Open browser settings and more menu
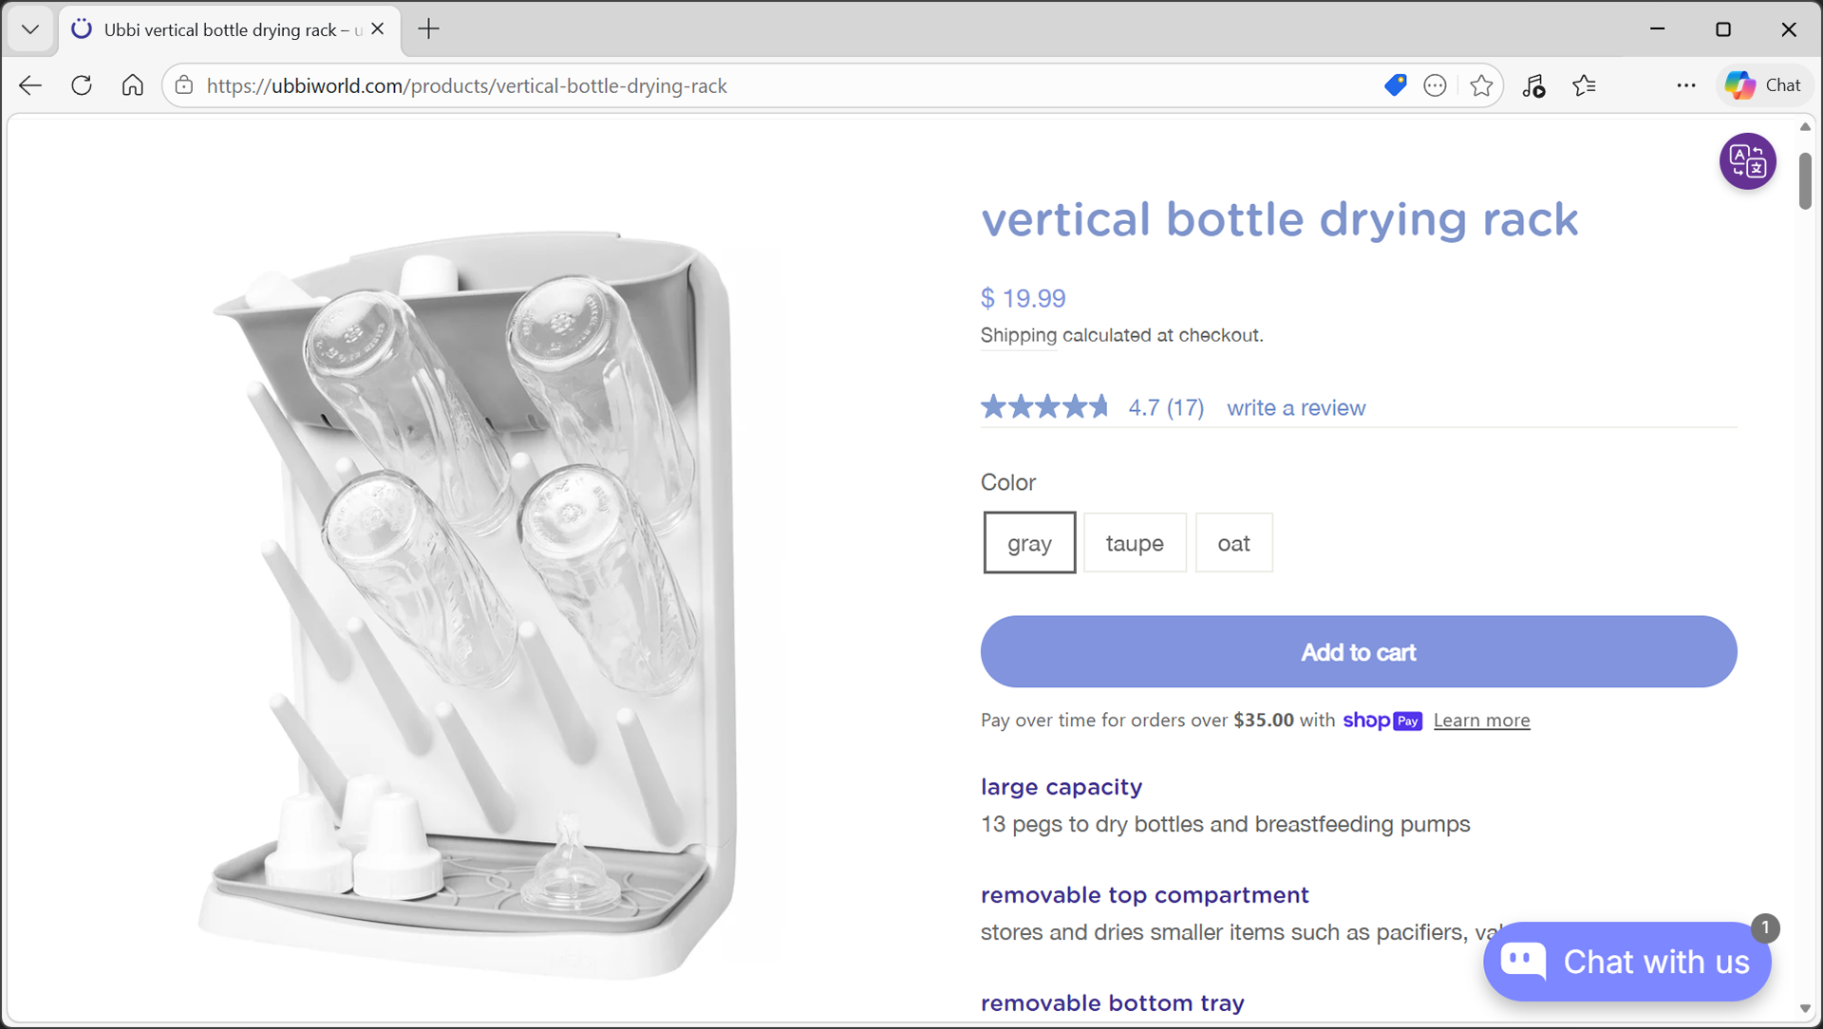The image size is (1823, 1029). point(1686,85)
